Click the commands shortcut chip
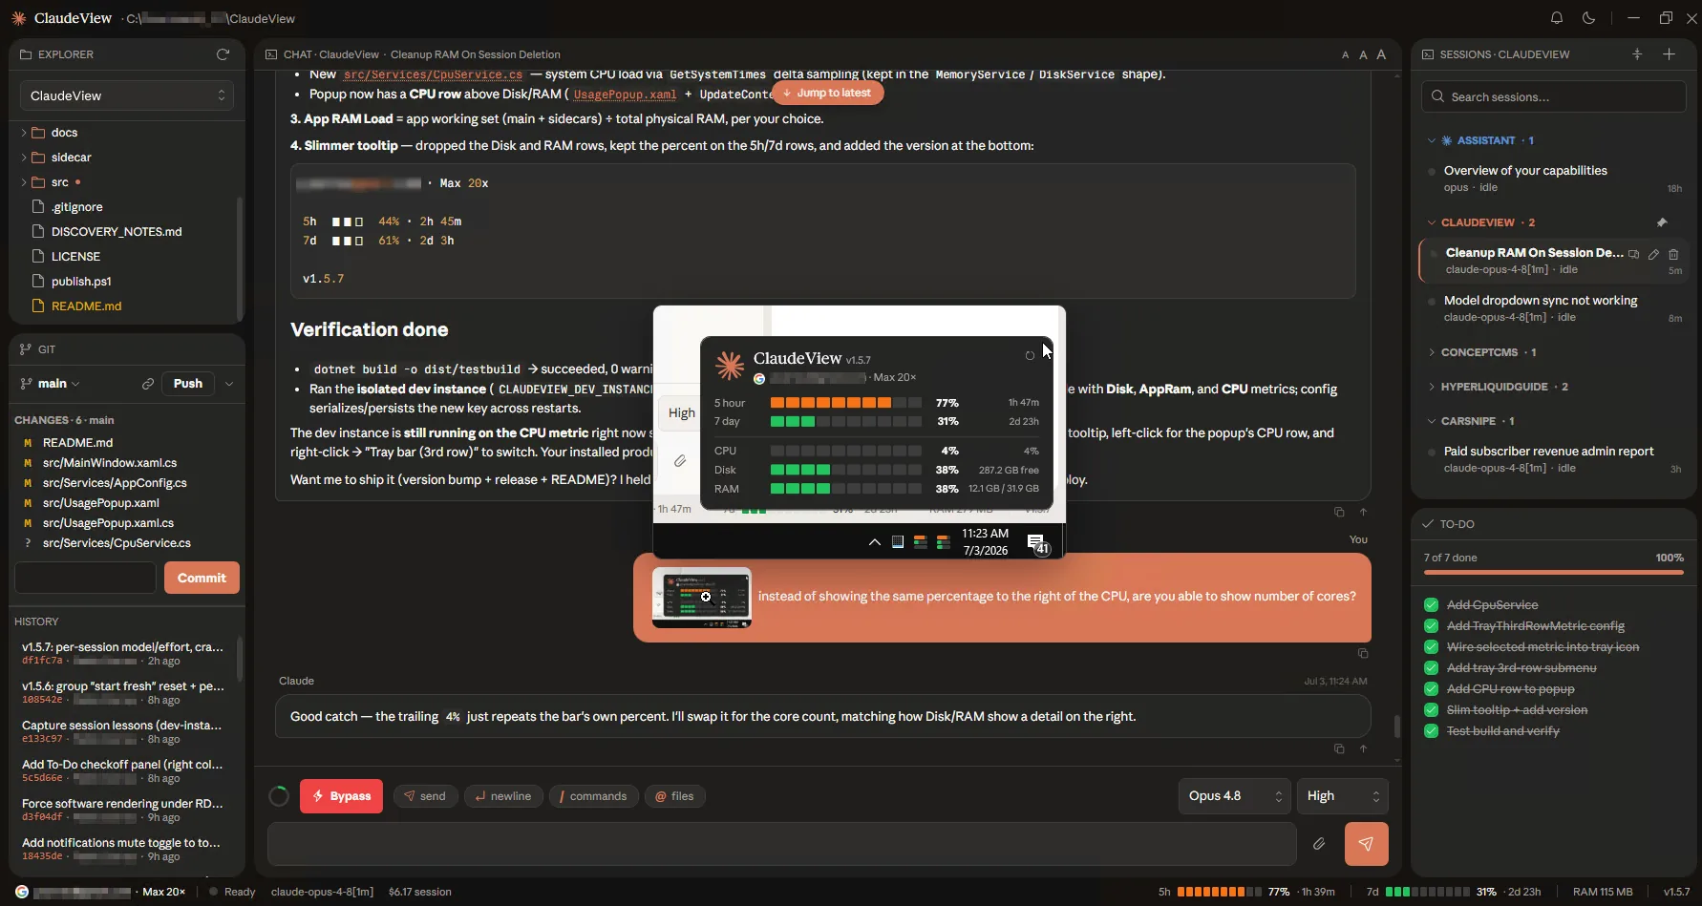The image size is (1702, 906). [x=593, y=796]
